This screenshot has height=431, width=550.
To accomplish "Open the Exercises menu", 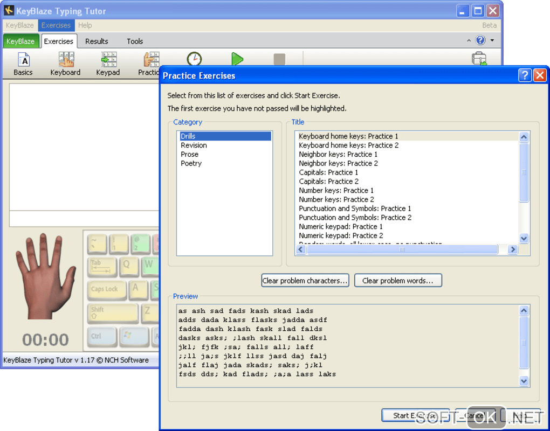I will pyautogui.click(x=56, y=25).
